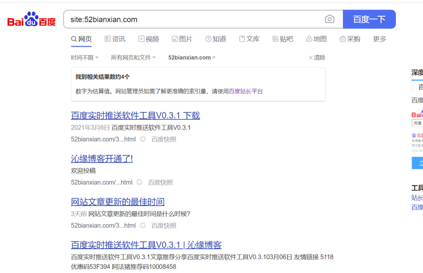Open result 网站文章更新的最佳时间
Image resolution: width=423 pixels, height=273 pixels.
pyautogui.click(x=118, y=202)
